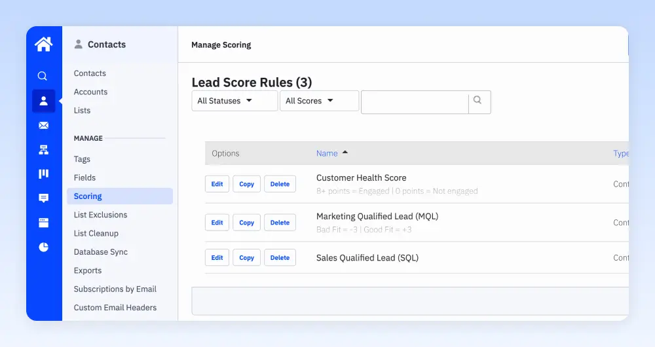
Task: Open the Reports pie chart icon
Action: point(43,247)
